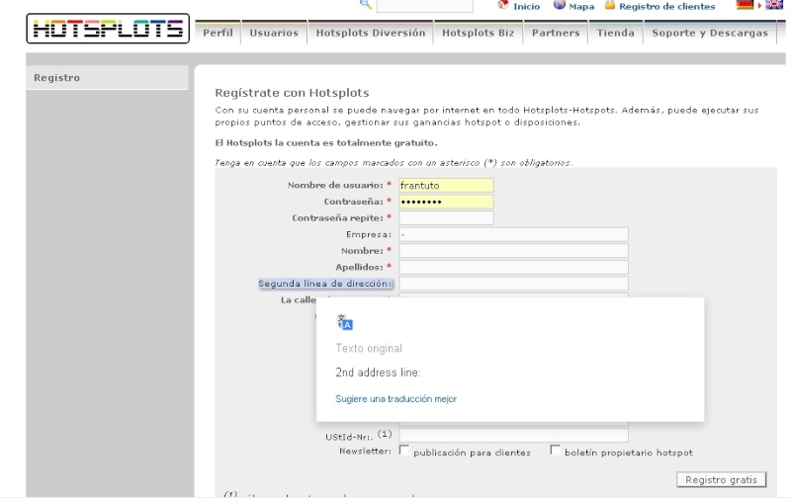Select Registro in the left sidebar
Screen dimensions: 791x498
pyautogui.click(x=107, y=78)
